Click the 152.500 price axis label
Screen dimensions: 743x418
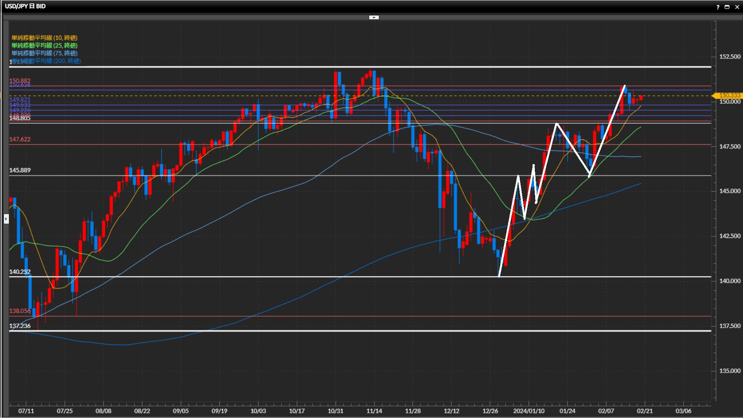(729, 57)
